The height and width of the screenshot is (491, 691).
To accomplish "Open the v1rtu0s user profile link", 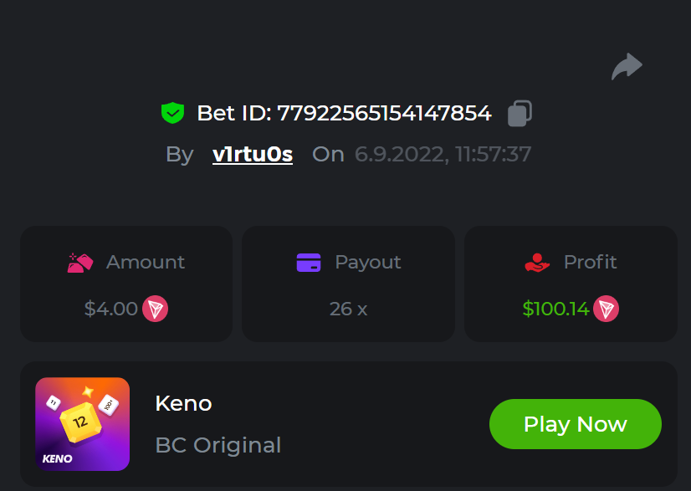I will coord(253,155).
